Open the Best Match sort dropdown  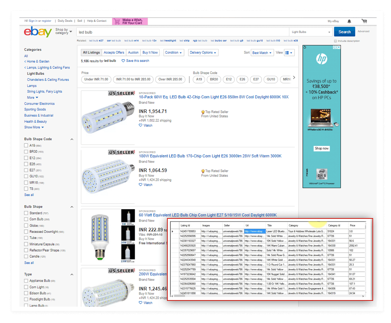point(262,52)
